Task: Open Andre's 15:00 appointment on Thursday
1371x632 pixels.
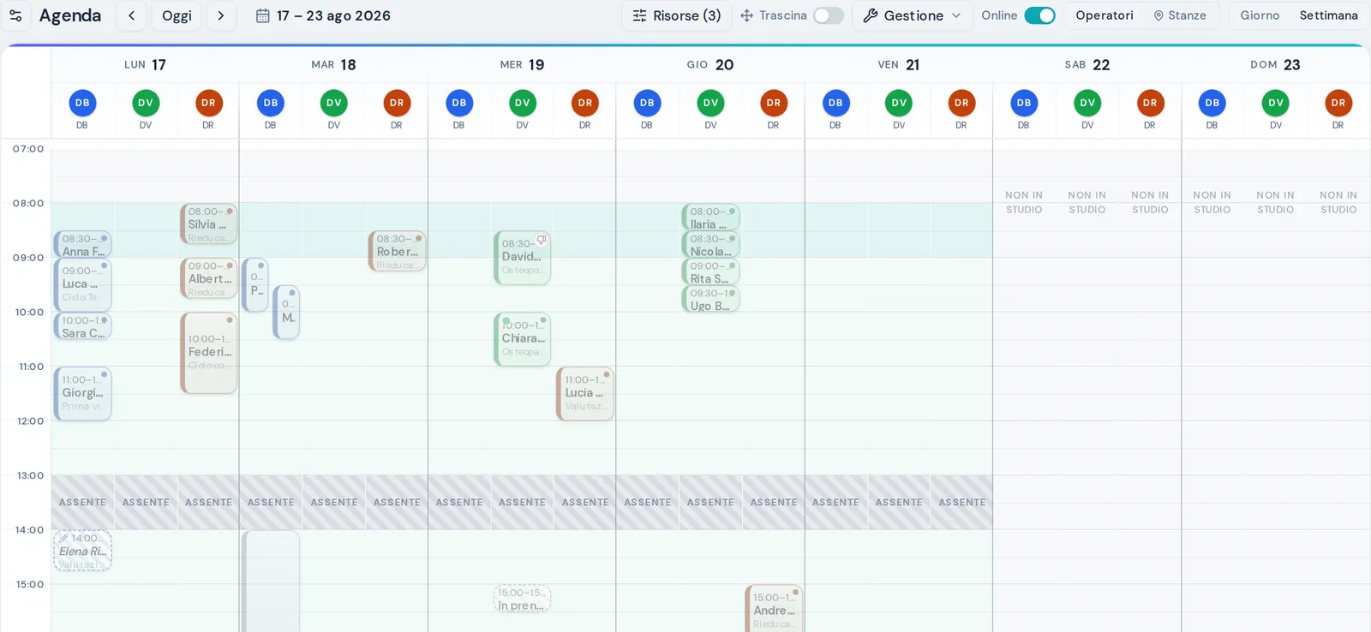Action: tap(774, 609)
